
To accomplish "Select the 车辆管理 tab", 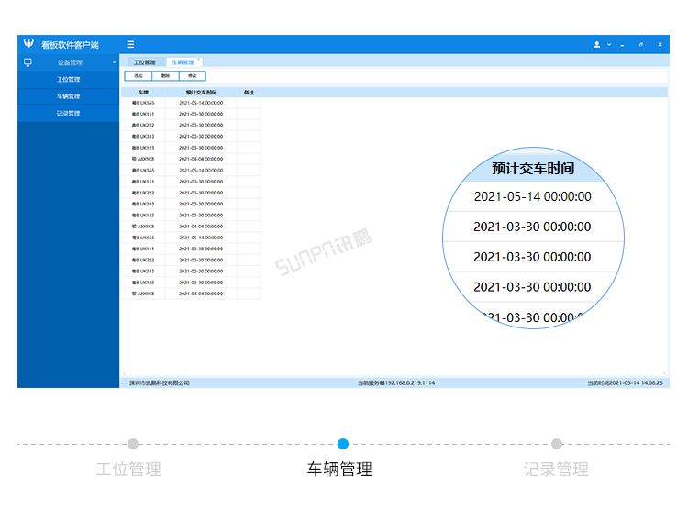I will tap(183, 62).
